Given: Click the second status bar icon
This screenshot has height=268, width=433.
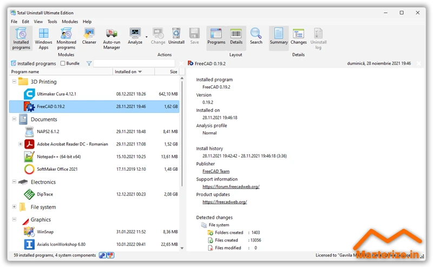Looking at the screenshot, I should click(x=110, y=256).
